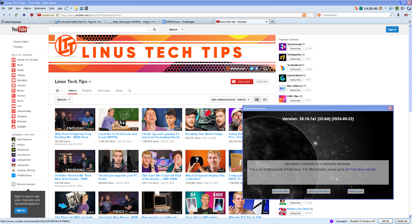Screen dimensions: 412x224
Task: Subscribe to the page RSS feed icon
Action: tap(304, 15)
